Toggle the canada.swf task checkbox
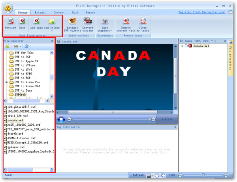Screen dimensions: 237x182 (x=186, y=46)
